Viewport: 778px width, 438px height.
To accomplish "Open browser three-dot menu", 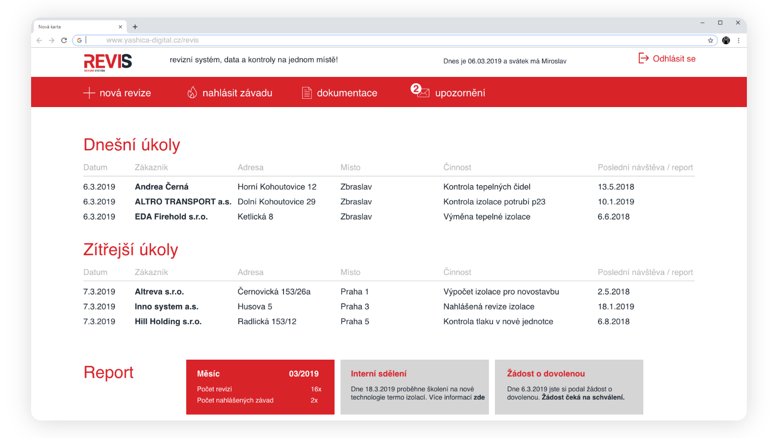I will coord(739,40).
